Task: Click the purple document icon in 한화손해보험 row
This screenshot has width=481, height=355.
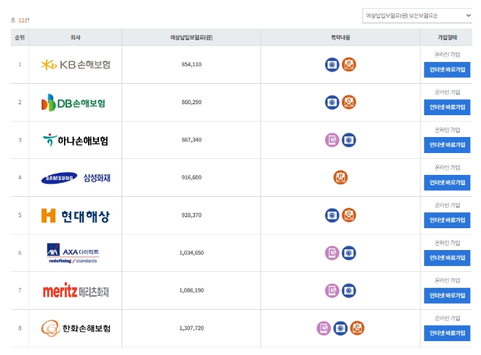Action: (x=324, y=328)
